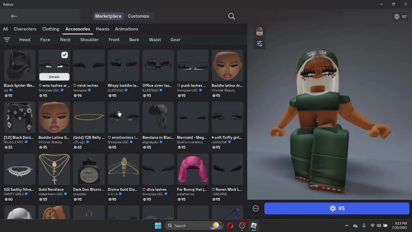Switch to the Marketplace tab
The image size is (412, 232).
[x=108, y=16]
